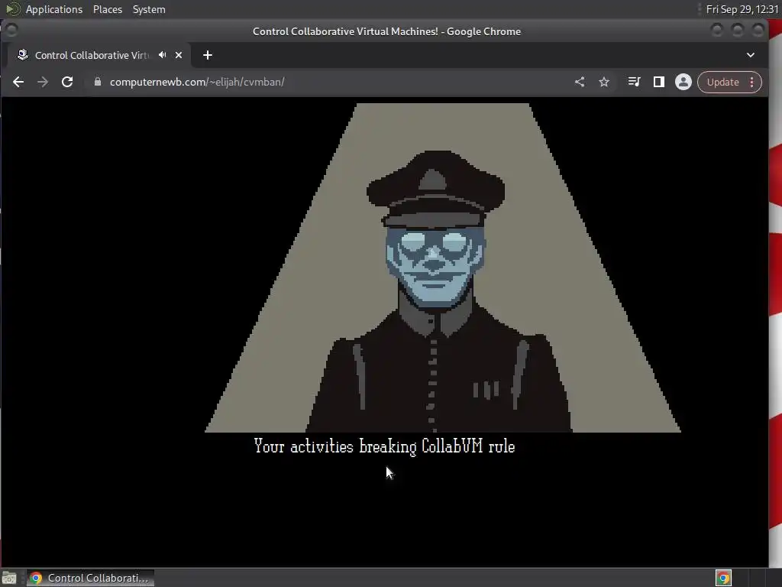The width and height of the screenshot is (782, 587).
Task: Click the MATE logo icon in top panel
Action: (13, 9)
